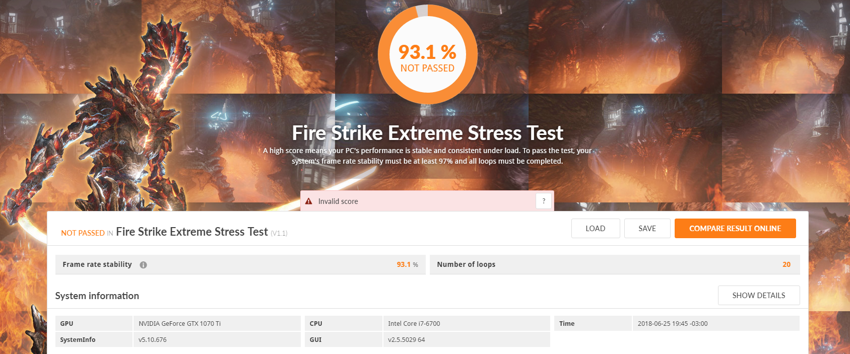850x354 pixels.
Task: Click the GUI label cell
Action: (344, 339)
